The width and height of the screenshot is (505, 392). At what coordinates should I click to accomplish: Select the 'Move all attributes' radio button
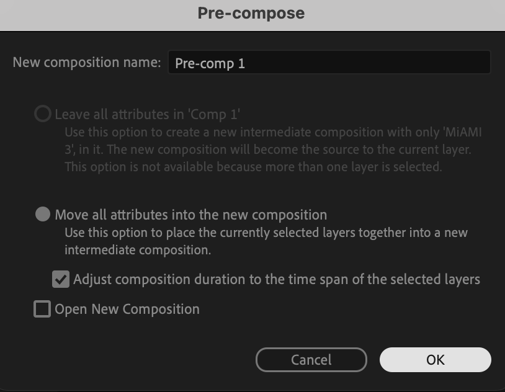42,215
